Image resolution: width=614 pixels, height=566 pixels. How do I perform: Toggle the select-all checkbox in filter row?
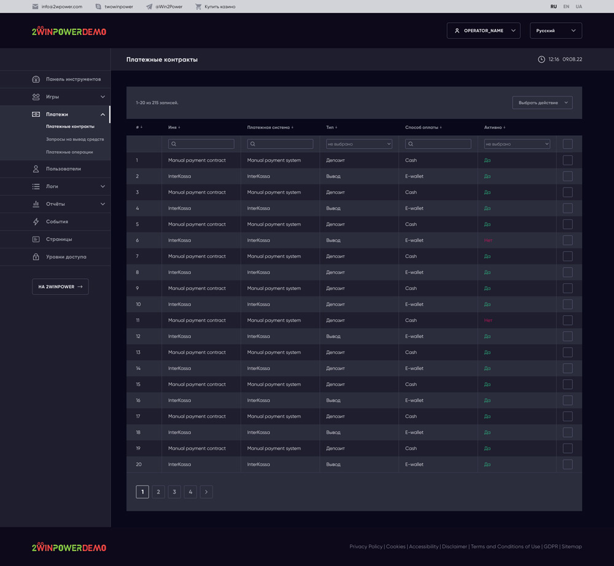tap(567, 144)
